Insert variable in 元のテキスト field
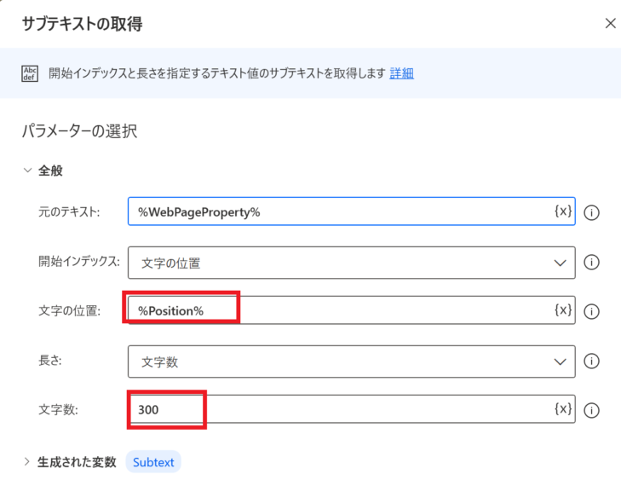 [563, 211]
